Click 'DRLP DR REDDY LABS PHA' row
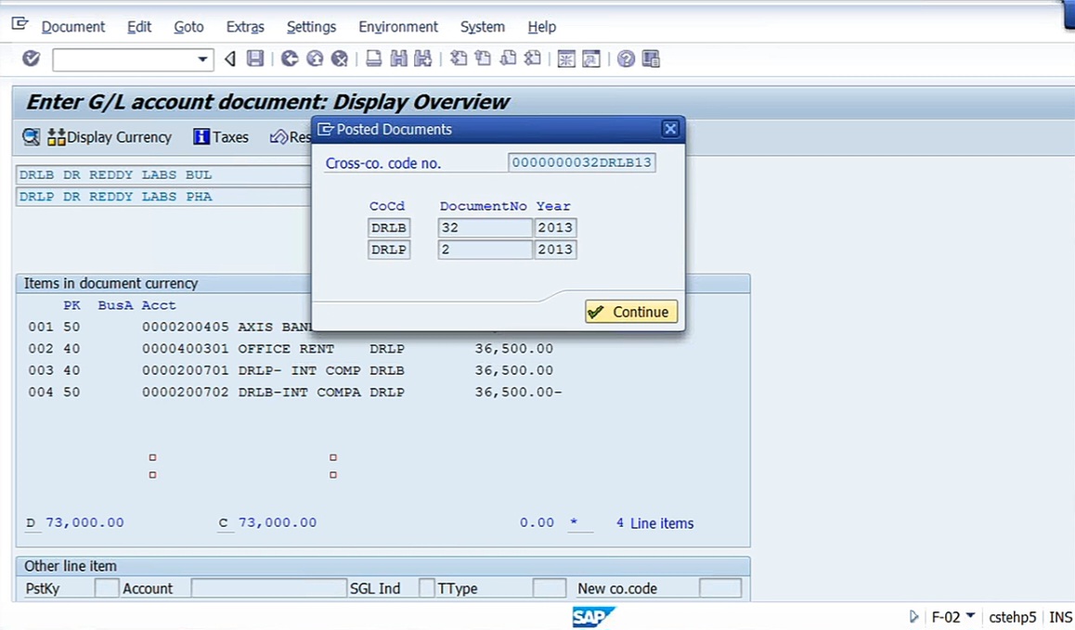Screen dimensions: 1075x630 click(164, 197)
